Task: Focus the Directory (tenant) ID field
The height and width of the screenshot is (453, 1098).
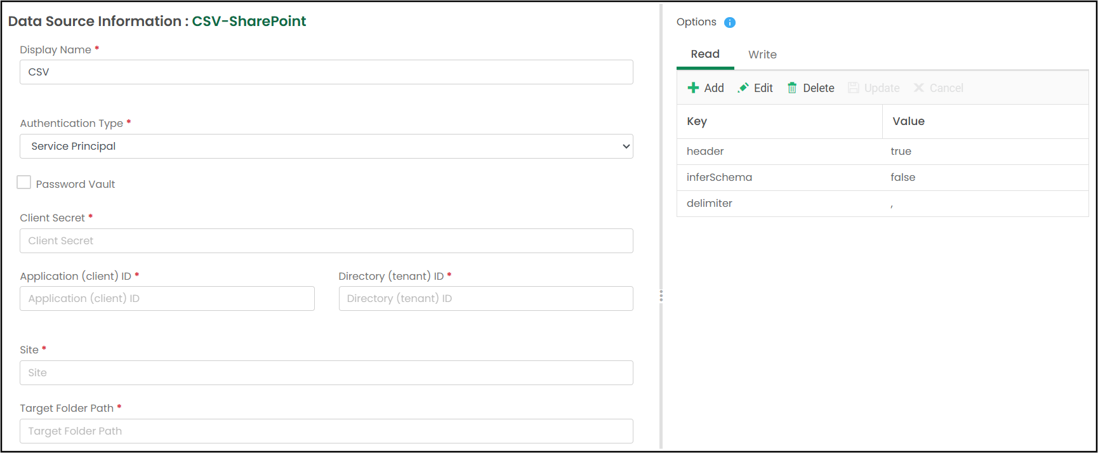Action: pyautogui.click(x=486, y=298)
